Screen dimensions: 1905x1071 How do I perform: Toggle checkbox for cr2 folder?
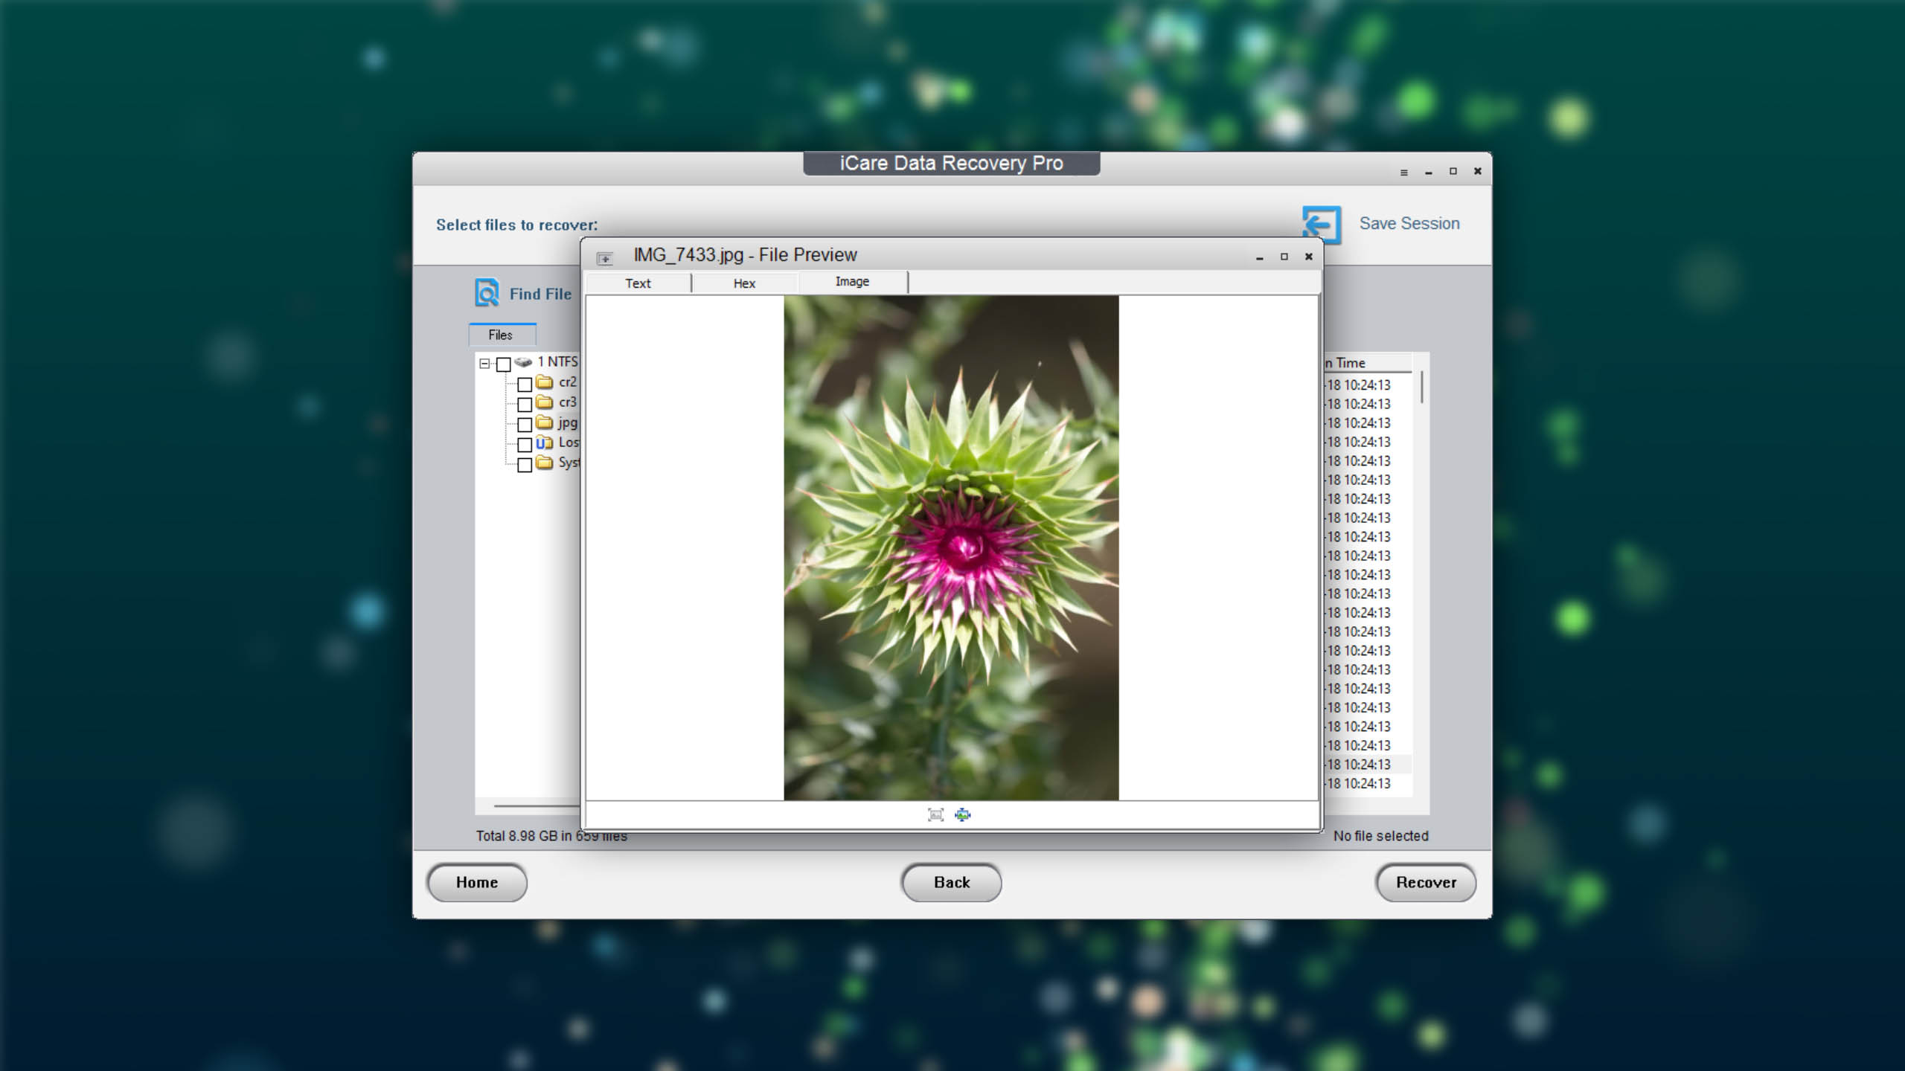[526, 382]
